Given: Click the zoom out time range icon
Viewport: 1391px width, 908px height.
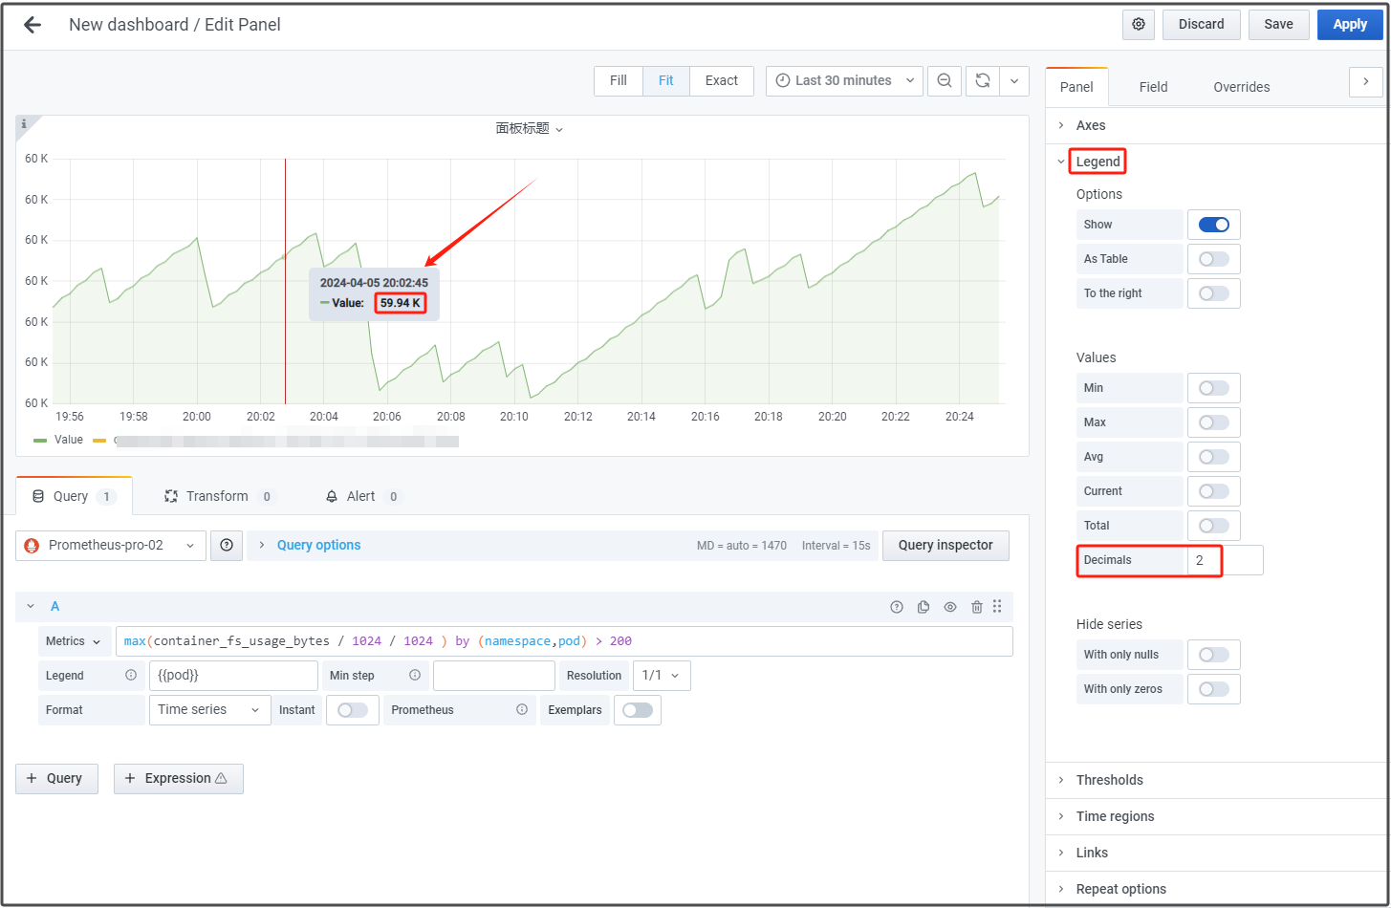Looking at the screenshot, I should click(x=944, y=81).
